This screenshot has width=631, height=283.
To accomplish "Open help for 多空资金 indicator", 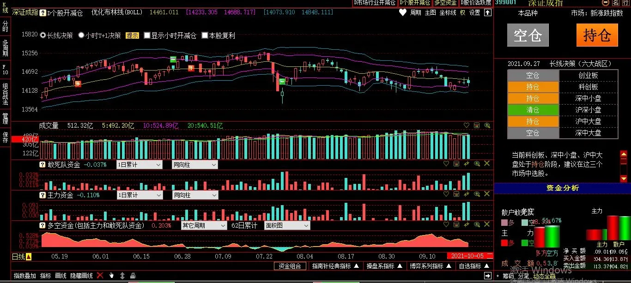I will [42, 225].
